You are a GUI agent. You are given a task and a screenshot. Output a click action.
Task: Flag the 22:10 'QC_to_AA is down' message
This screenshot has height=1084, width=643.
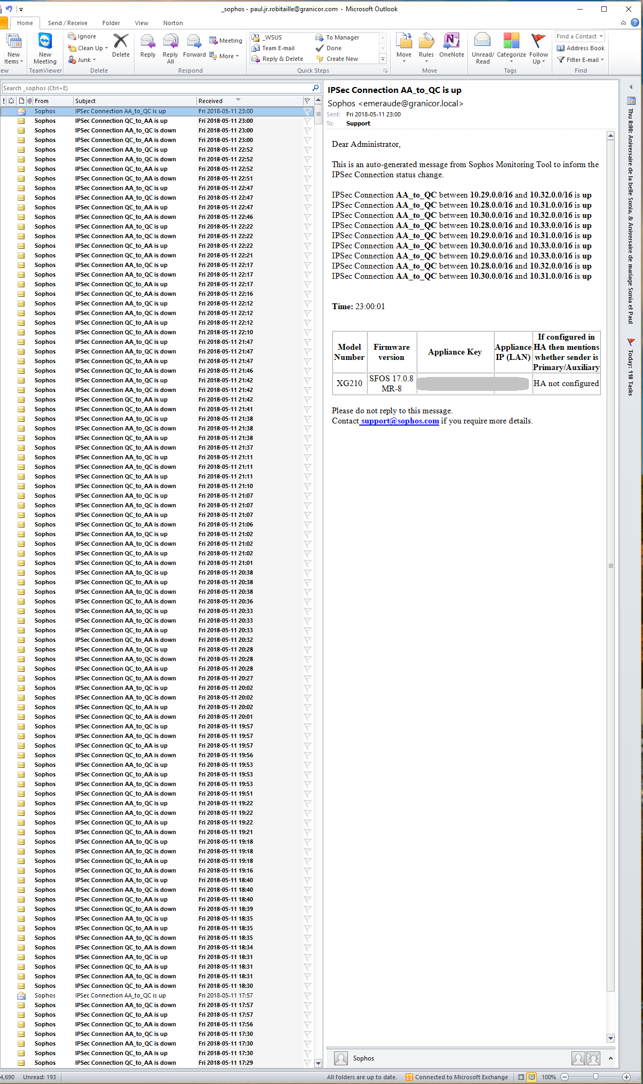[x=307, y=333]
